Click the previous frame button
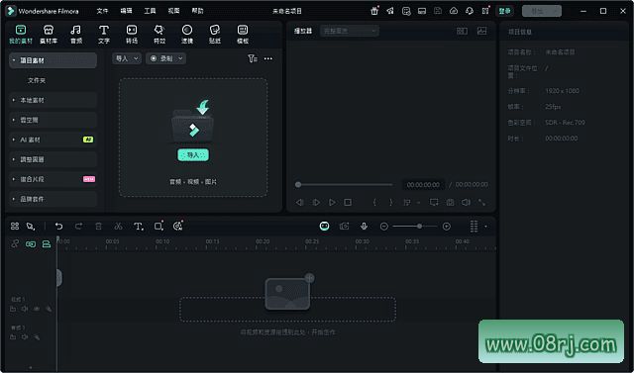The image size is (634, 373). (x=299, y=202)
